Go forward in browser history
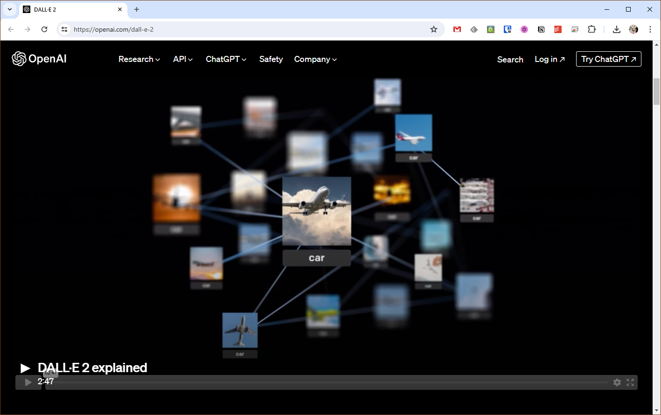 tap(28, 29)
